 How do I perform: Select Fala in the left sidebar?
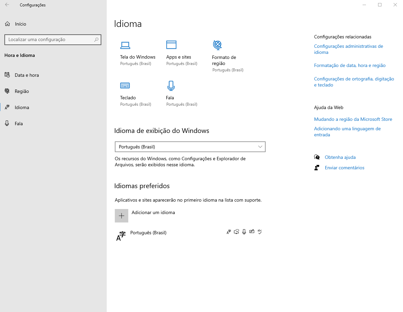pyautogui.click(x=19, y=124)
